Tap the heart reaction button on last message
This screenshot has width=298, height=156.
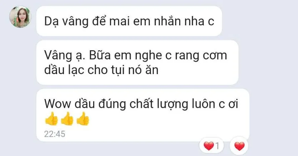point(239,146)
